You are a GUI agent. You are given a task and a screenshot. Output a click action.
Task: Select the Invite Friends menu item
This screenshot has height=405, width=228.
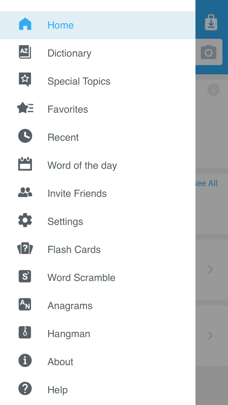click(77, 193)
